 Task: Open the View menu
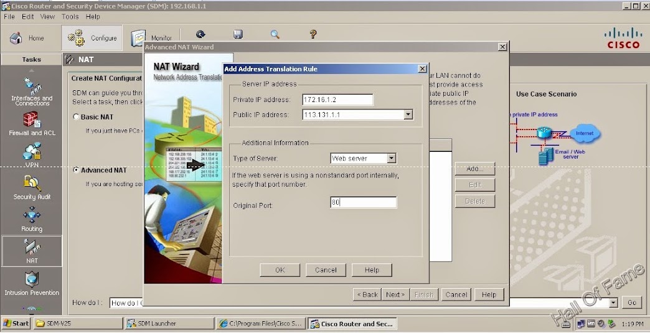tap(47, 17)
